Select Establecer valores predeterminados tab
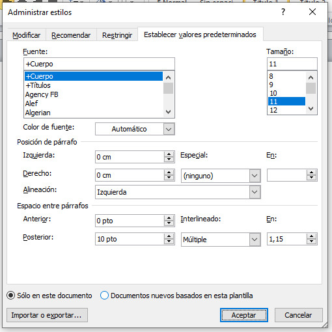The image size is (332, 332). (200, 35)
